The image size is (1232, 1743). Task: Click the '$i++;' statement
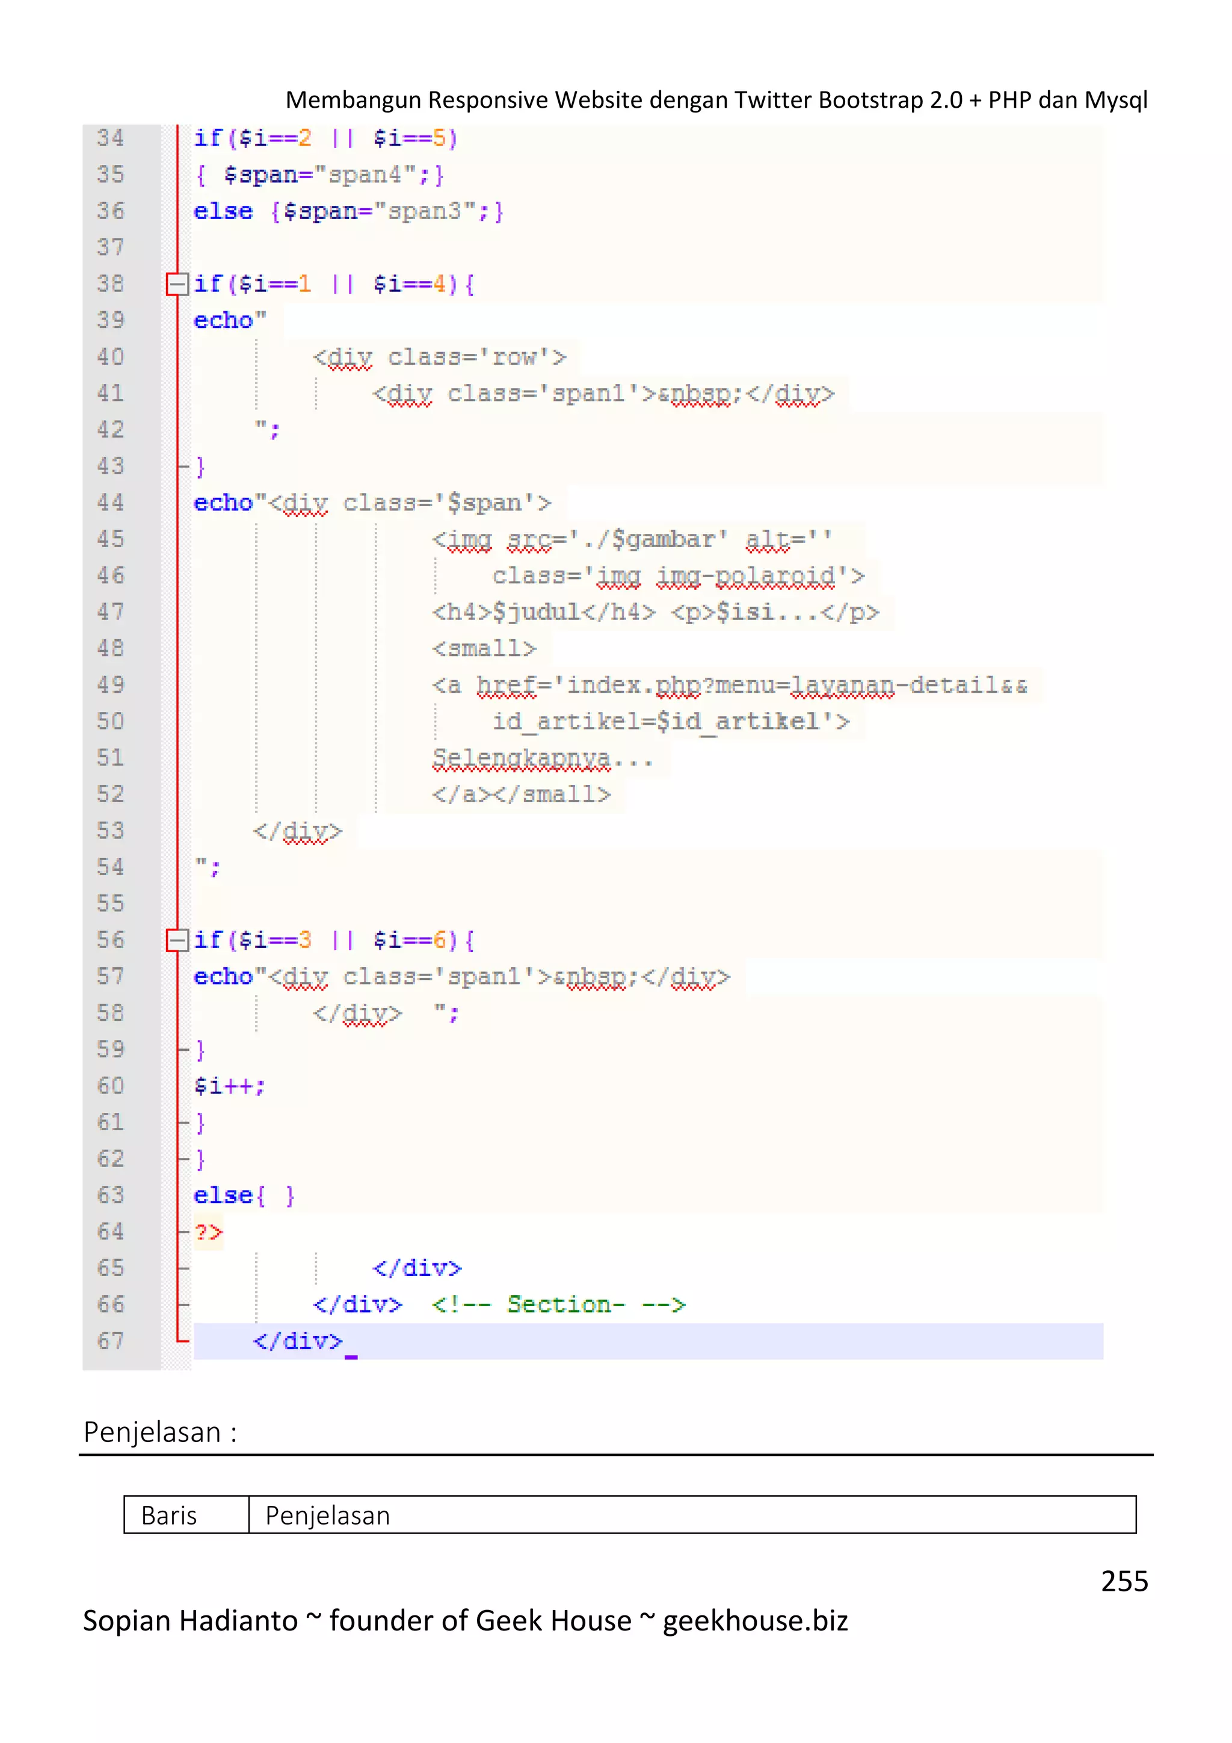(229, 1086)
